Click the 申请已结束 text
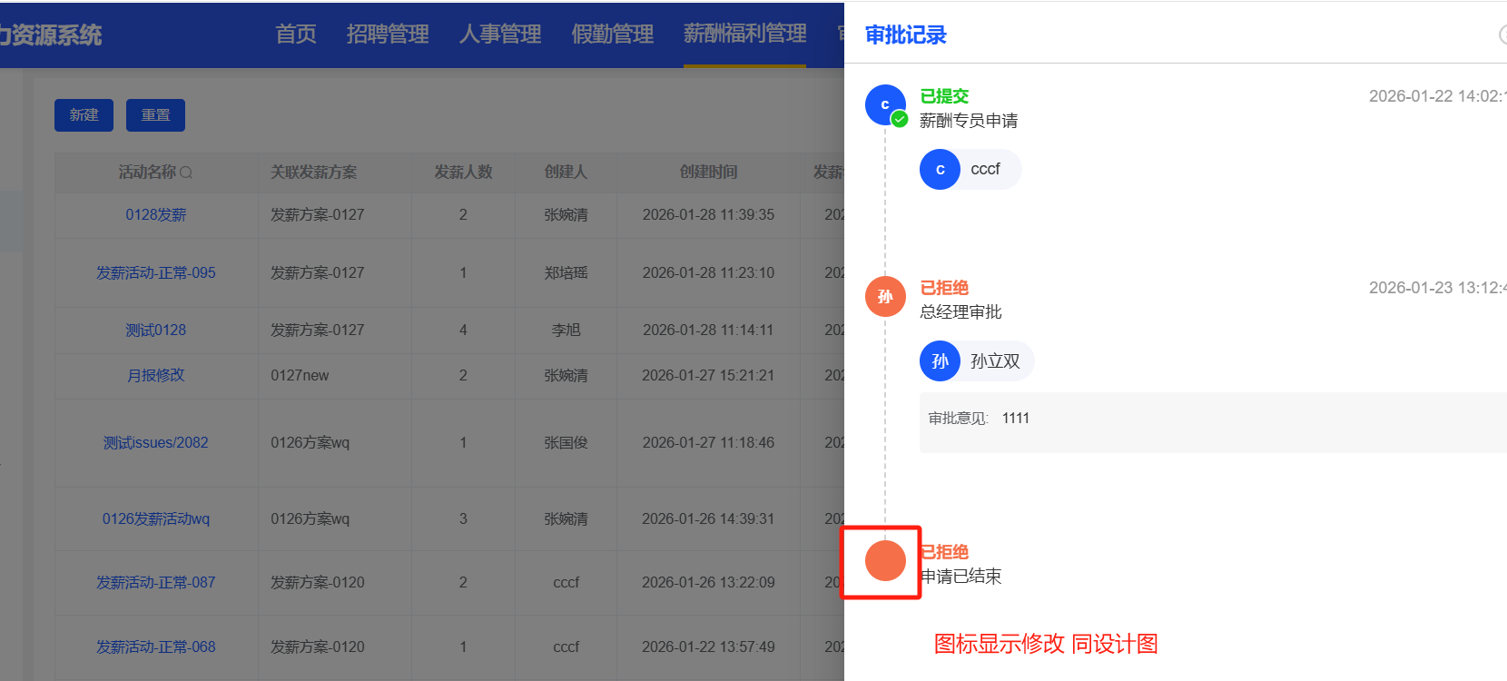 960,577
